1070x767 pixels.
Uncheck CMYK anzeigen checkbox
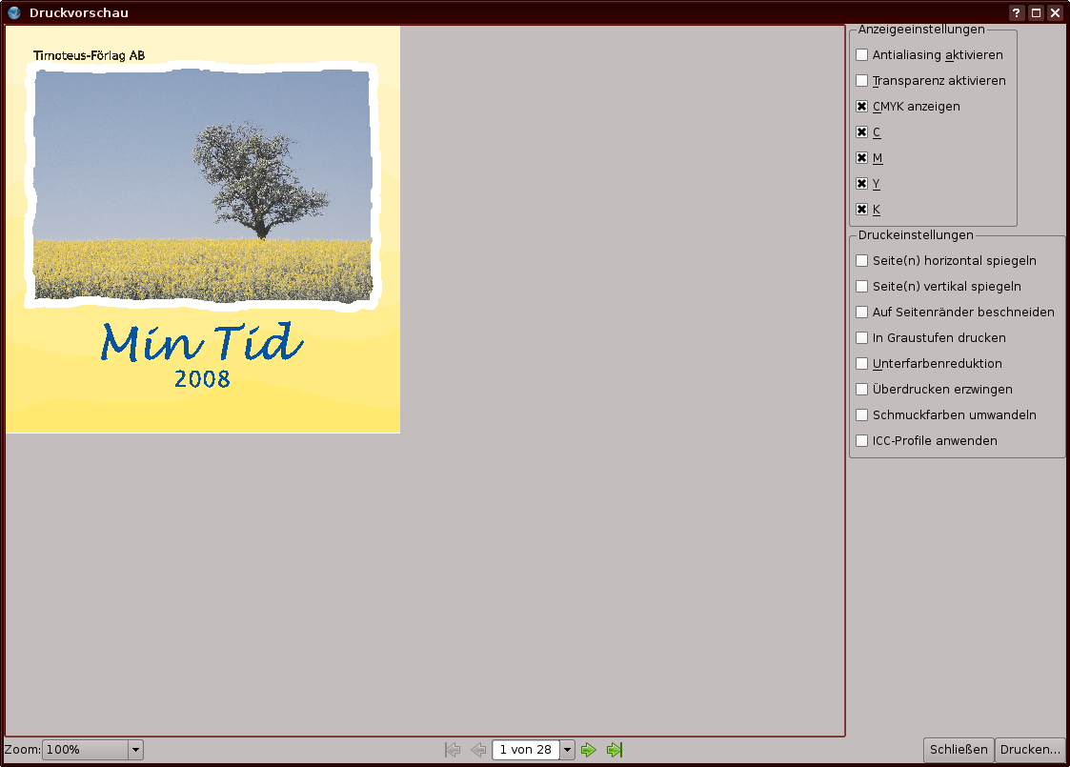click(x=862, y=107)
